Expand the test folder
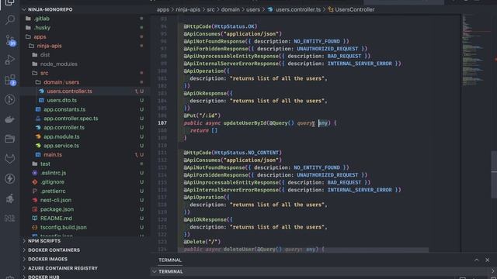 (x=45, y=164)
